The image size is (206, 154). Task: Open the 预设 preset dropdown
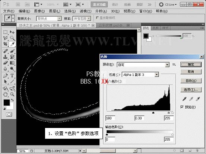pyautogui.click(x=143, y=65)
